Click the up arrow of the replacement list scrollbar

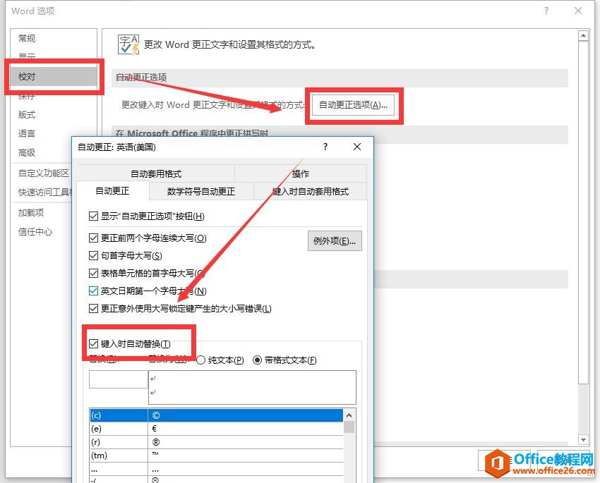[349, 416]
